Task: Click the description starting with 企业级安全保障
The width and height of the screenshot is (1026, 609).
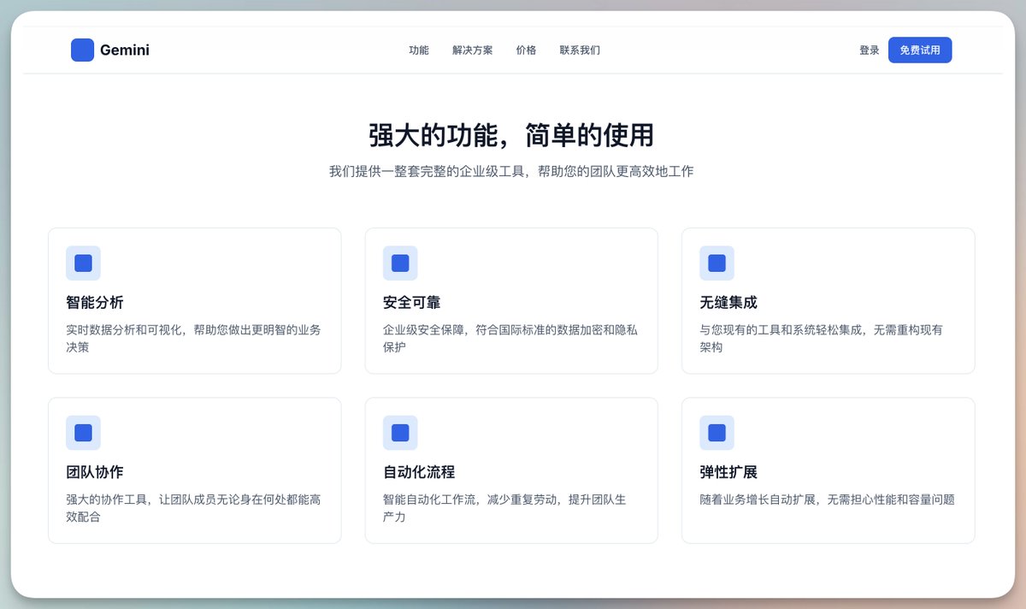Action: [x=510, y=339]
